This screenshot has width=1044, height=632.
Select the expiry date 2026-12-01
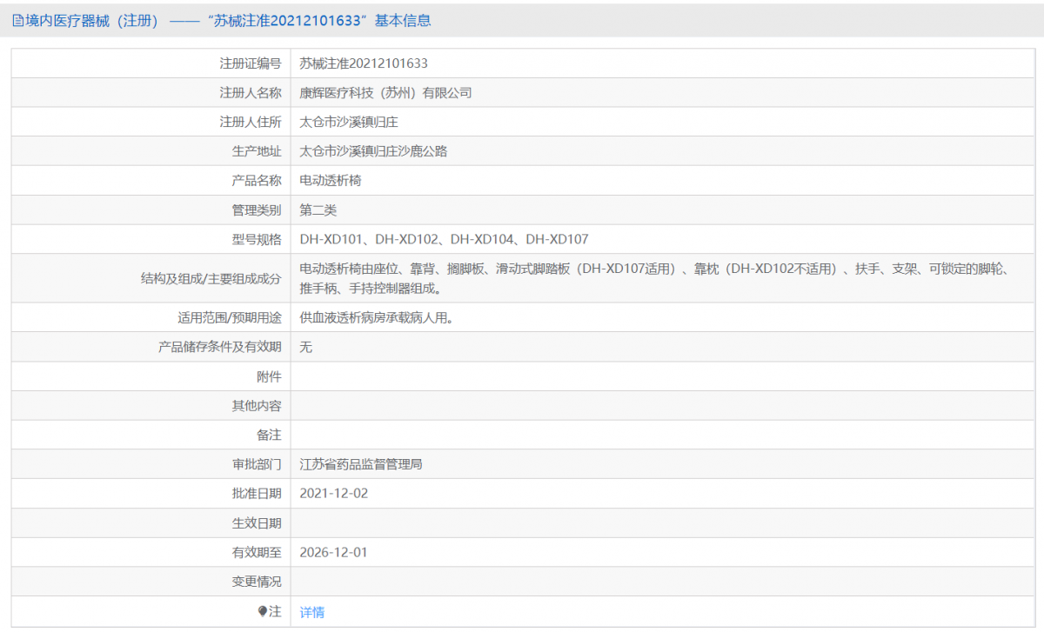pos(334,552)
